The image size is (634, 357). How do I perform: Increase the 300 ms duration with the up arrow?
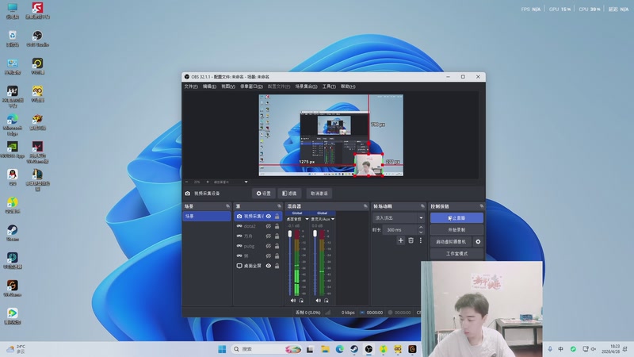pyautogui.click(x=421, y=228)
